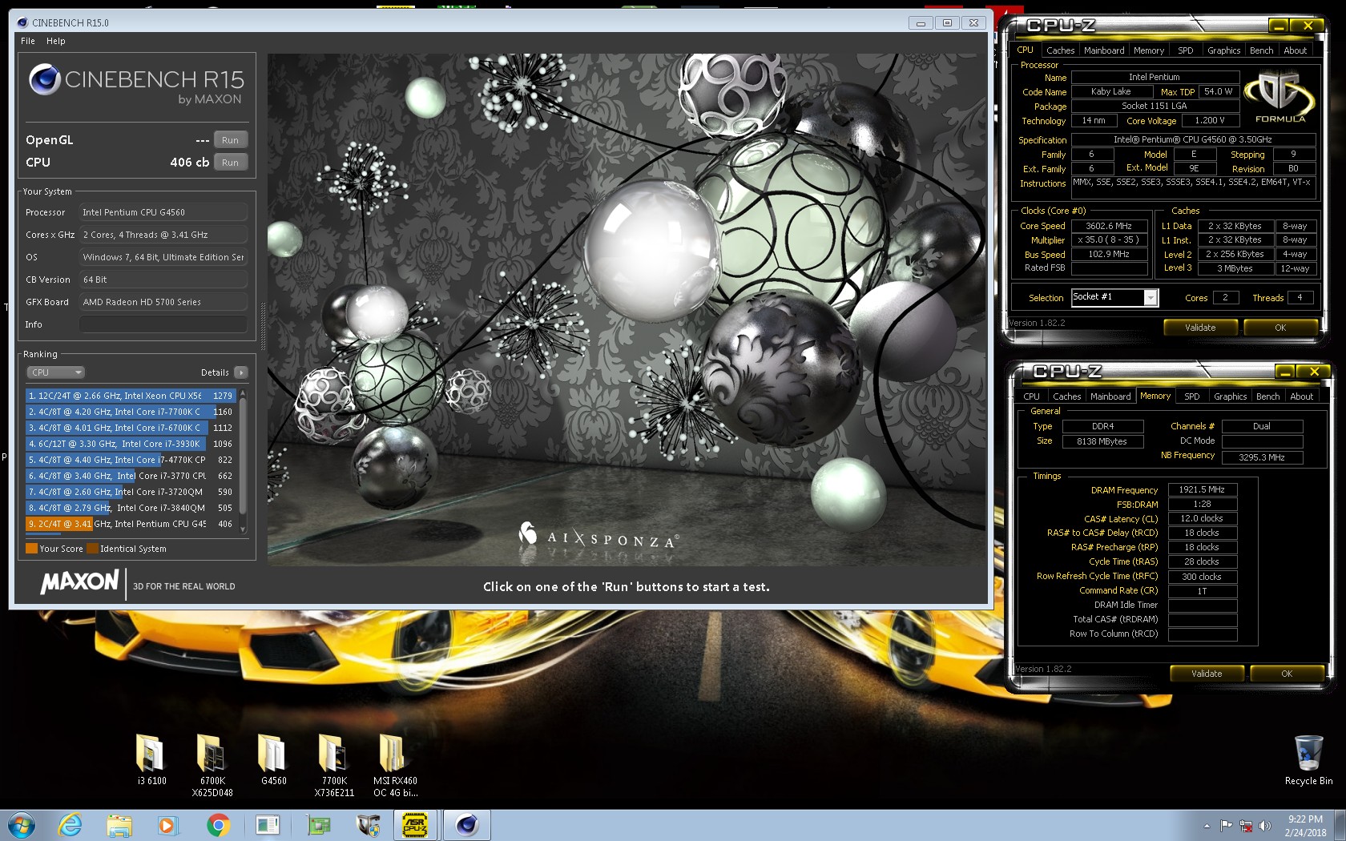Image resolution: width=1346 pixels, height=841 pixels.
Task: Open Graphics tab in top CPU-Z window
Action: pos(1223,50)
